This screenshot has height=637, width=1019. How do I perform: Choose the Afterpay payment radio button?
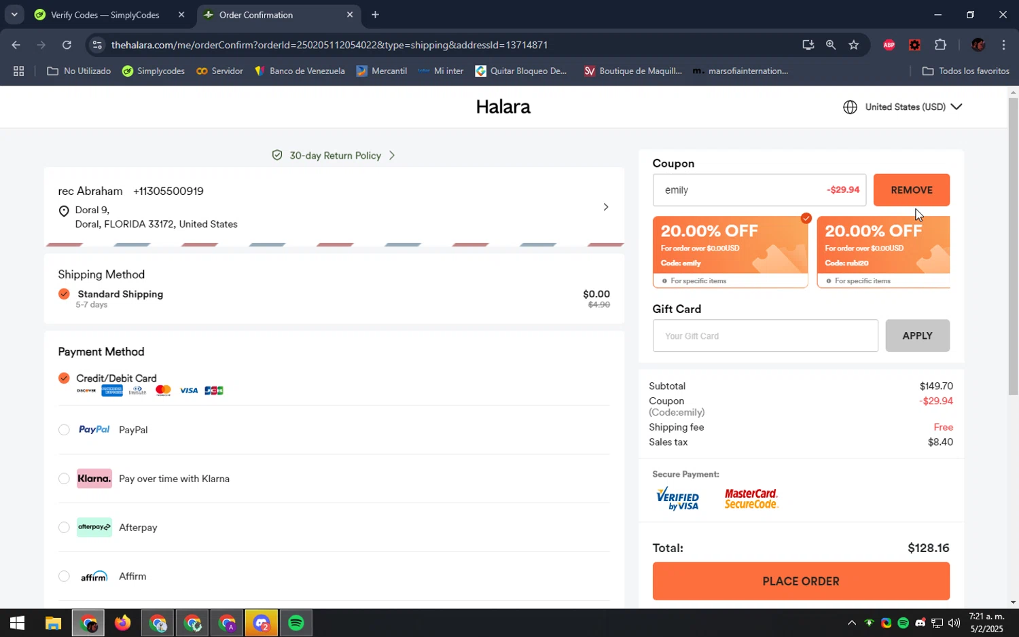pos(64,528)
